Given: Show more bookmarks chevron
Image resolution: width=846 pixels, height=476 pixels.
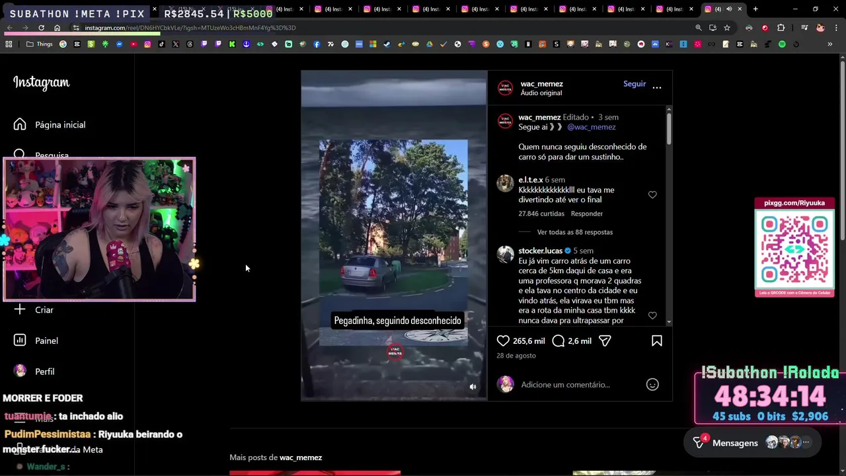Looking at the screenshot, I should (x=830, y=44).
